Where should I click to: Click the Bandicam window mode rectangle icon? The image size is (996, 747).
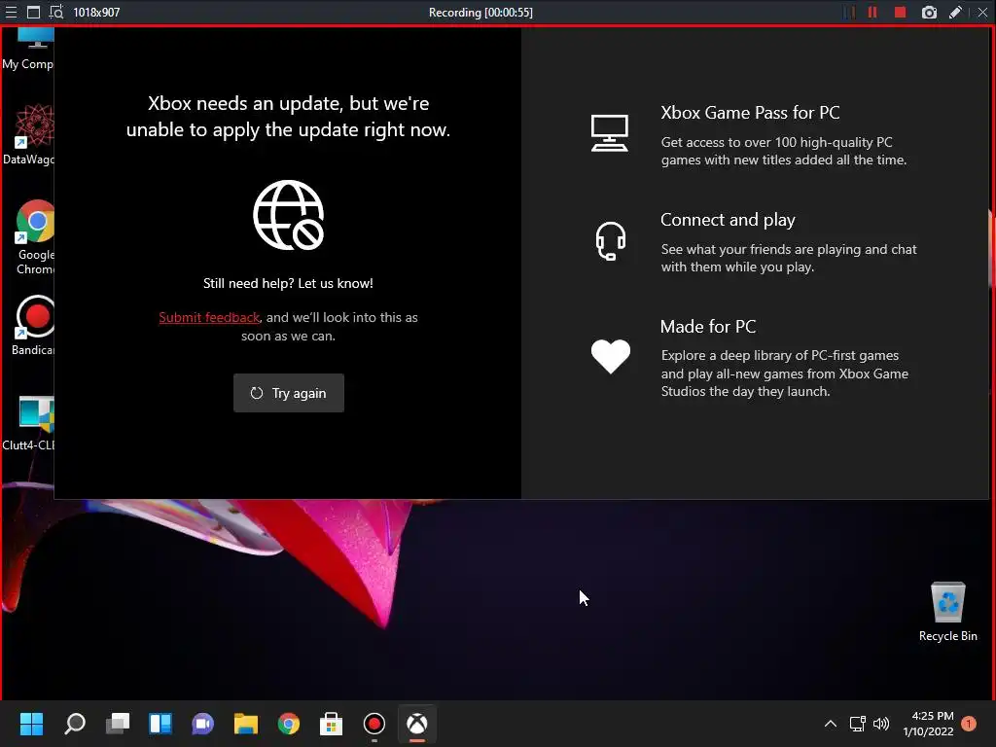coord(33,12)
